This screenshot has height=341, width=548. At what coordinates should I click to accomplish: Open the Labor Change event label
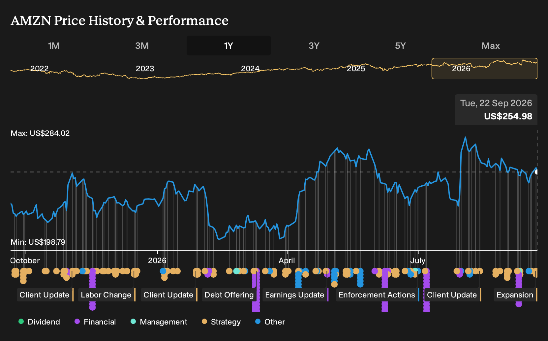point(107,295)
